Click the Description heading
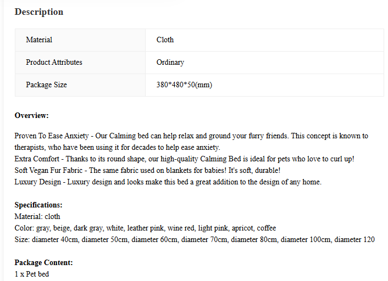 point(39,12)
